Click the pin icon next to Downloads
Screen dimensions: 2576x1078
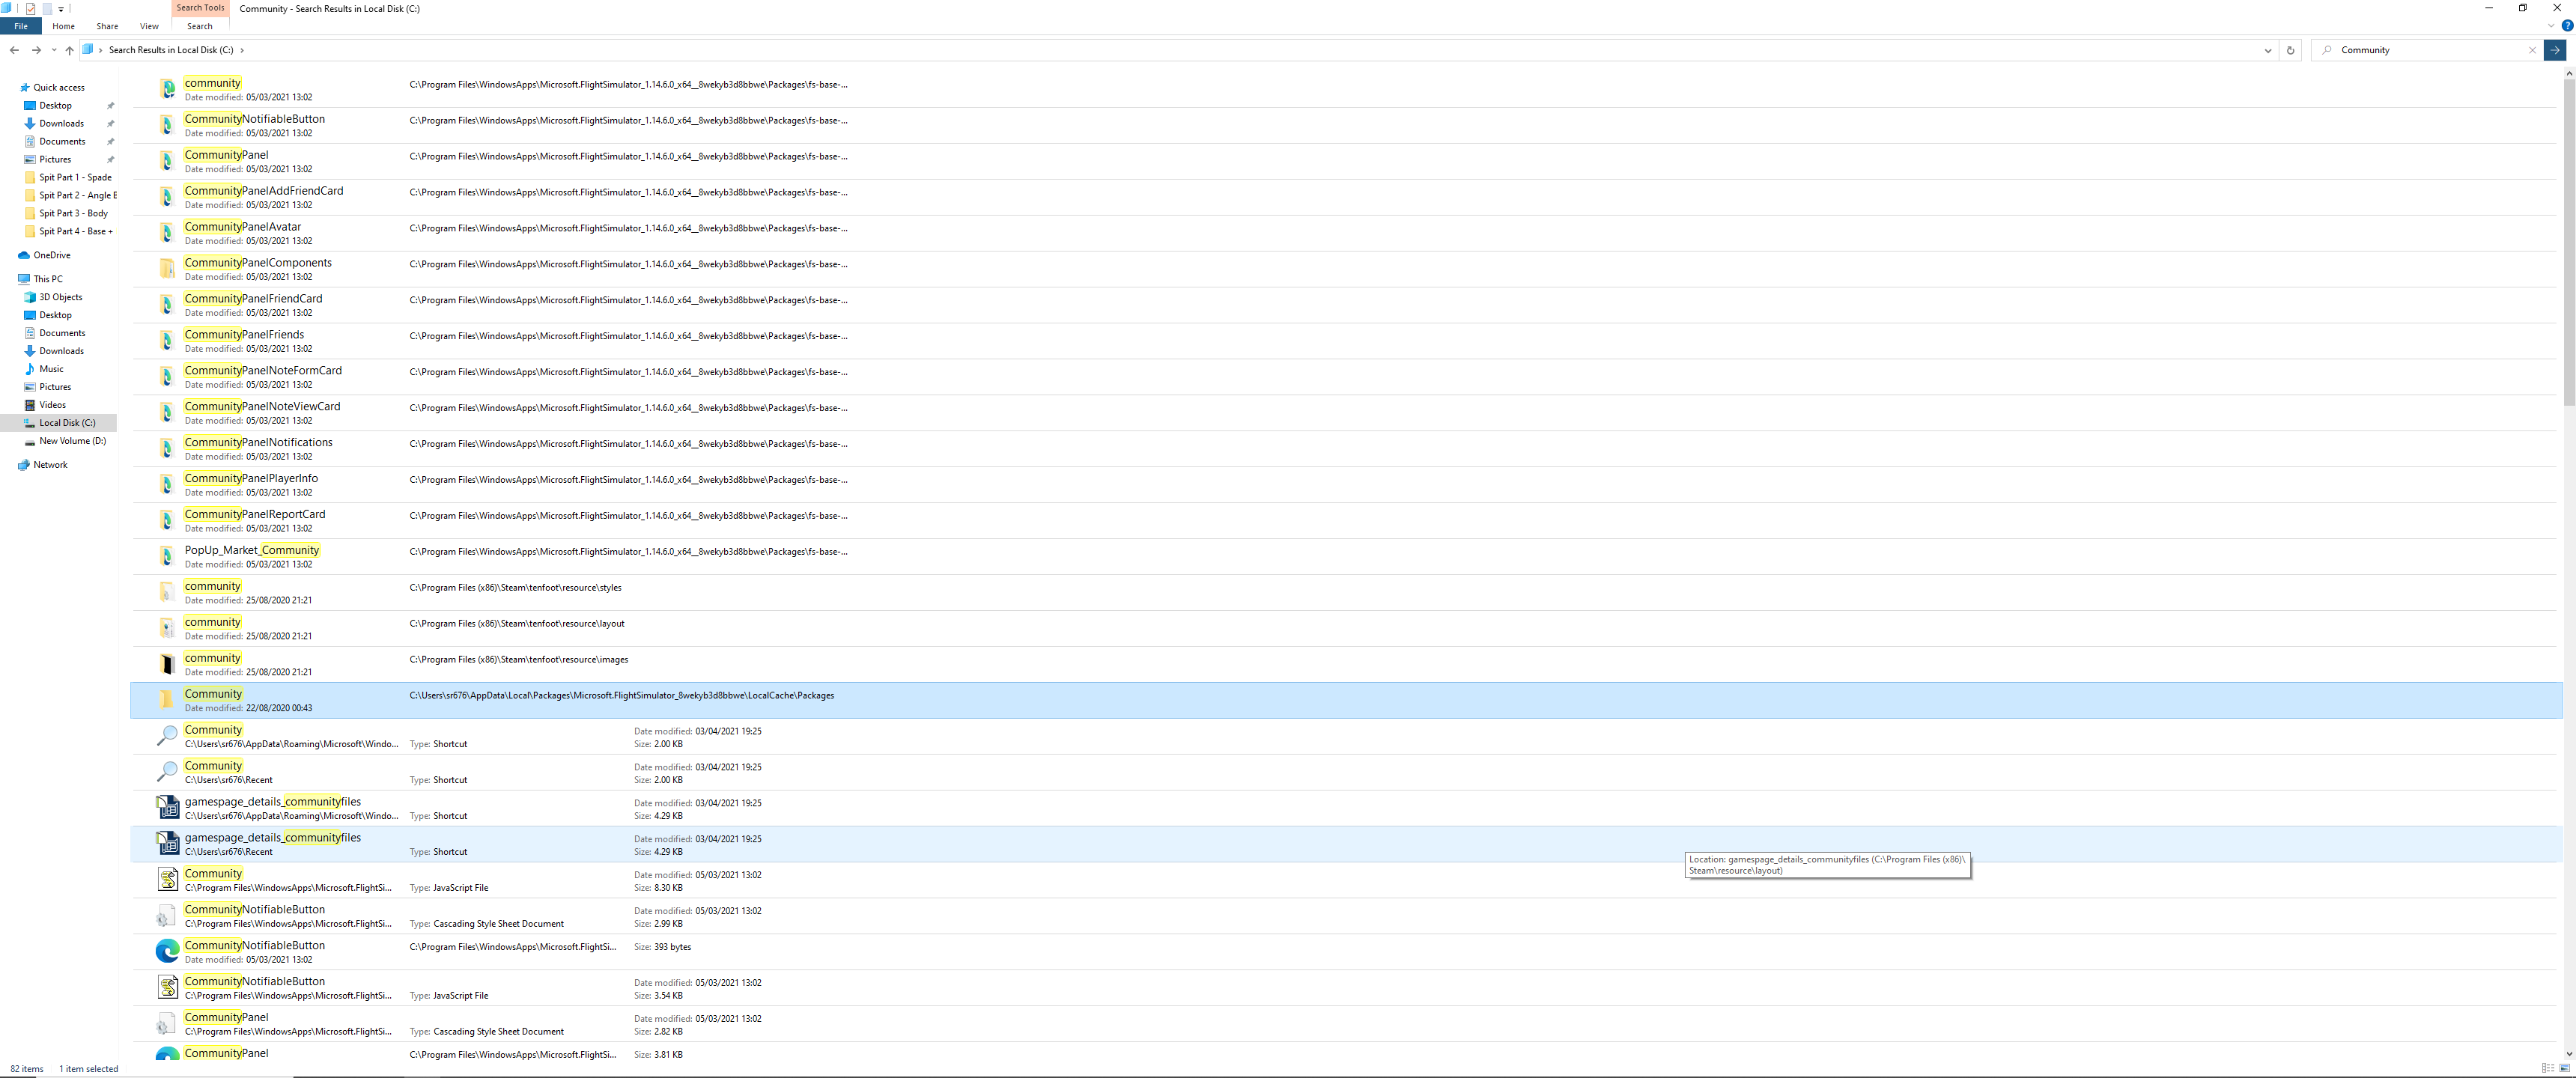(x=110, y=124)
